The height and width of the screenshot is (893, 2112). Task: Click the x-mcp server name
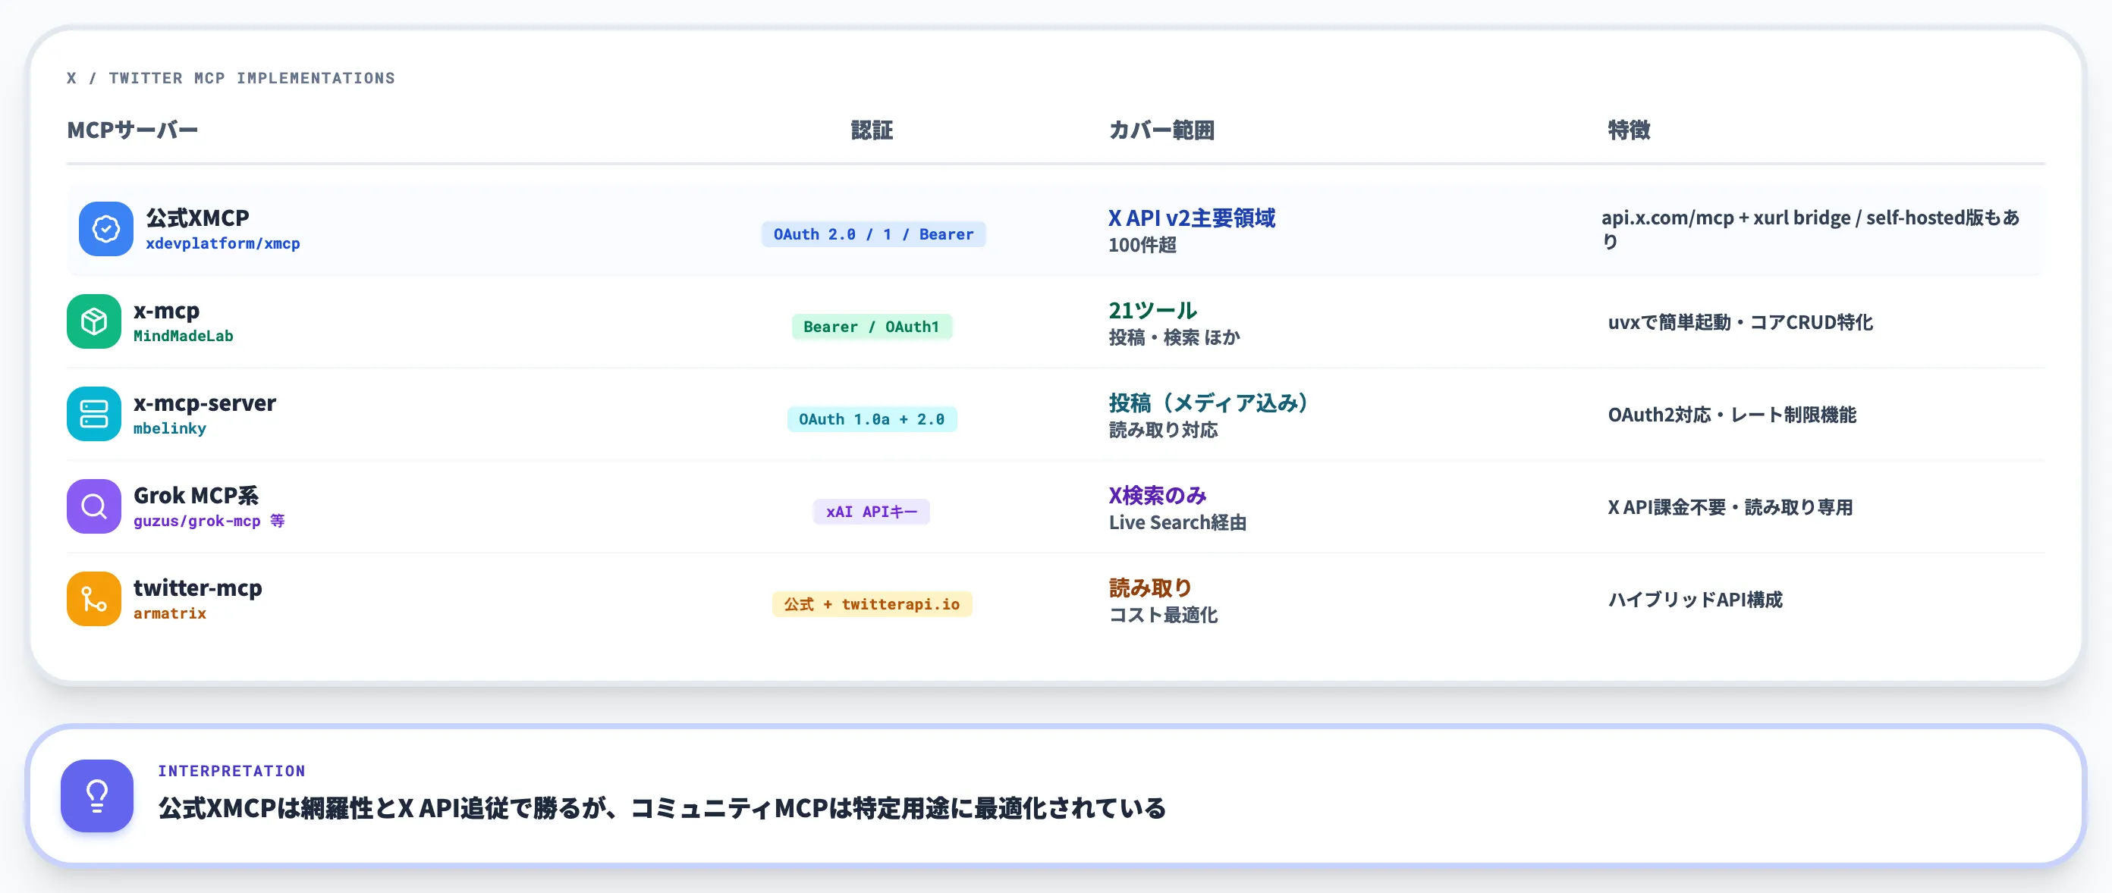pyautogui.click(x=166, y=312)
